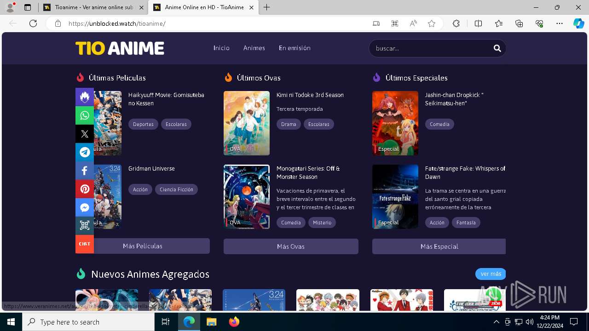Image resolution: width=589 pixels, height=331 pixels.
Task: Add page to favorites star
Action: click(432, 23)
